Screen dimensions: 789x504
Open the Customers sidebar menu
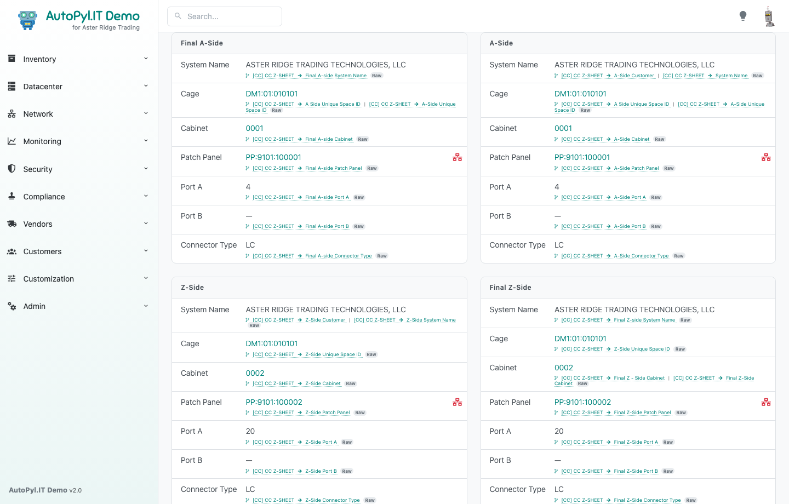79,251
